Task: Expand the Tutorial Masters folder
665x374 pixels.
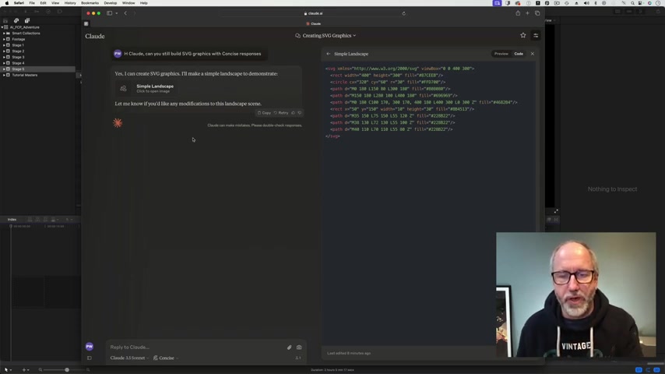Action: tap(4, 75)
